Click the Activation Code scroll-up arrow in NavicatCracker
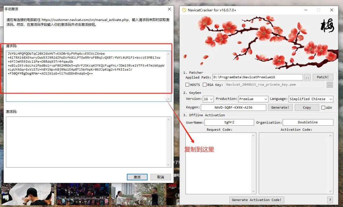Image resolution: width=343 pixels, height=207 pixels. point(331,135)
